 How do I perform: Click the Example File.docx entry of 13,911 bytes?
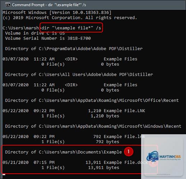75,163
